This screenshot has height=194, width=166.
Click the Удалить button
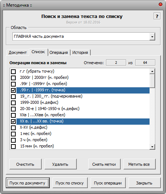click(x=60, y=164)
